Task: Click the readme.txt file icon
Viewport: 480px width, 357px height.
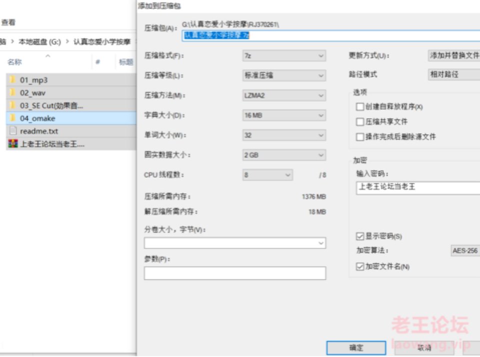Action: pos(13,131)
